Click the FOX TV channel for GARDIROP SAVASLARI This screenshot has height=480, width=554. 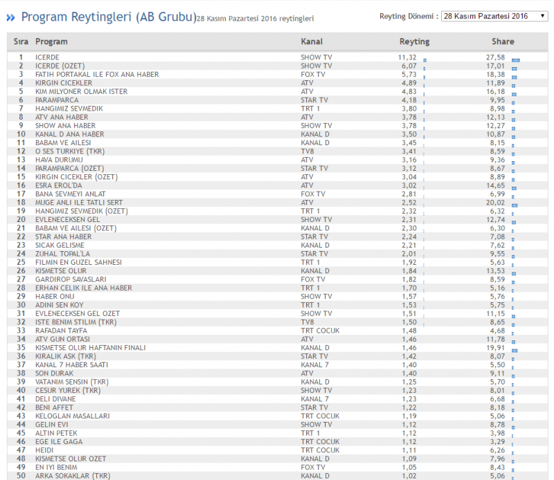coord(313,279)
